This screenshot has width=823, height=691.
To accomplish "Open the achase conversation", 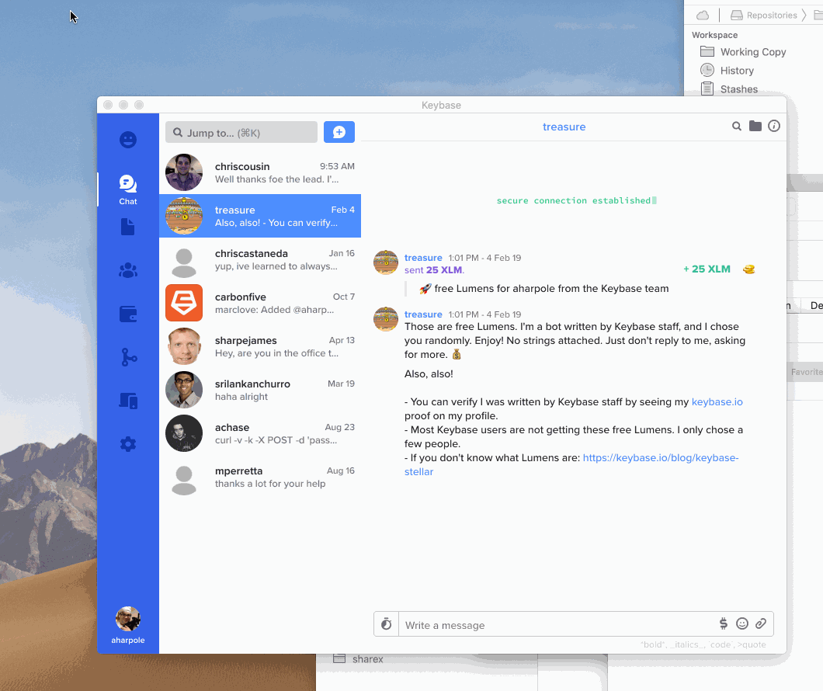I will tap(260, 433).
